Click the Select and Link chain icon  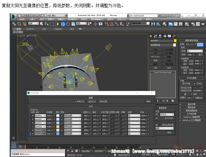(x=14, y=23)
